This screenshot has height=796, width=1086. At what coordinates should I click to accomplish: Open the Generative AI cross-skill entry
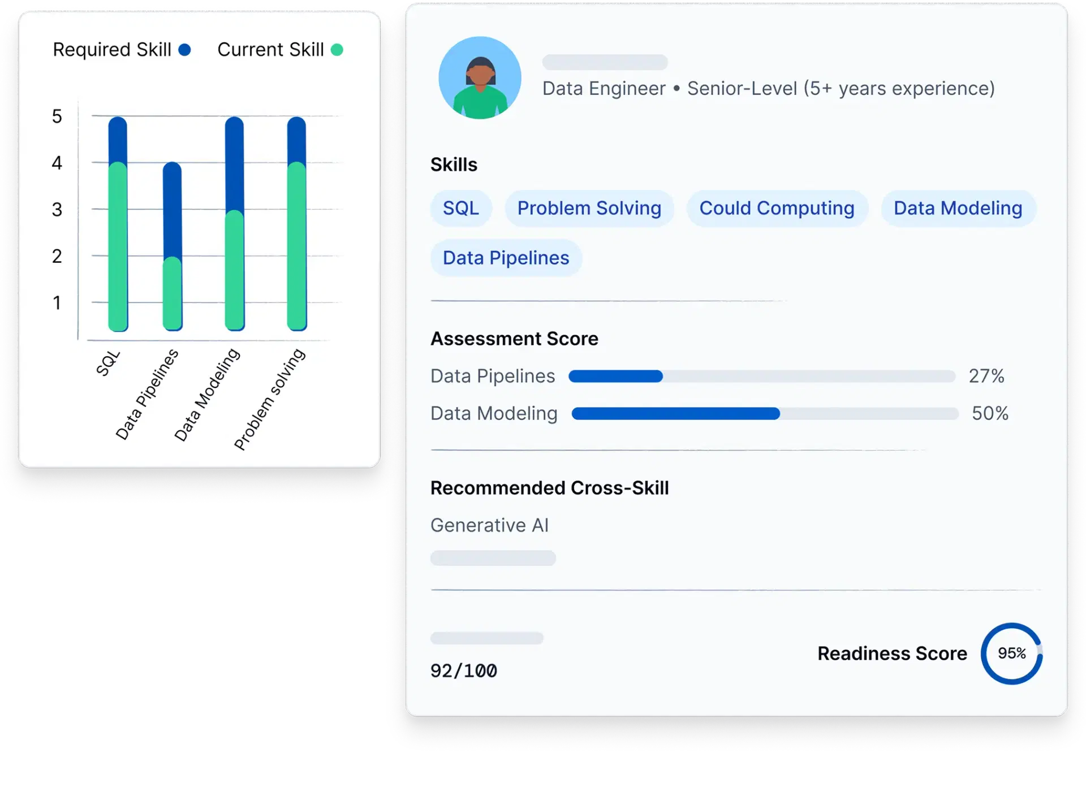click(489, 525)
